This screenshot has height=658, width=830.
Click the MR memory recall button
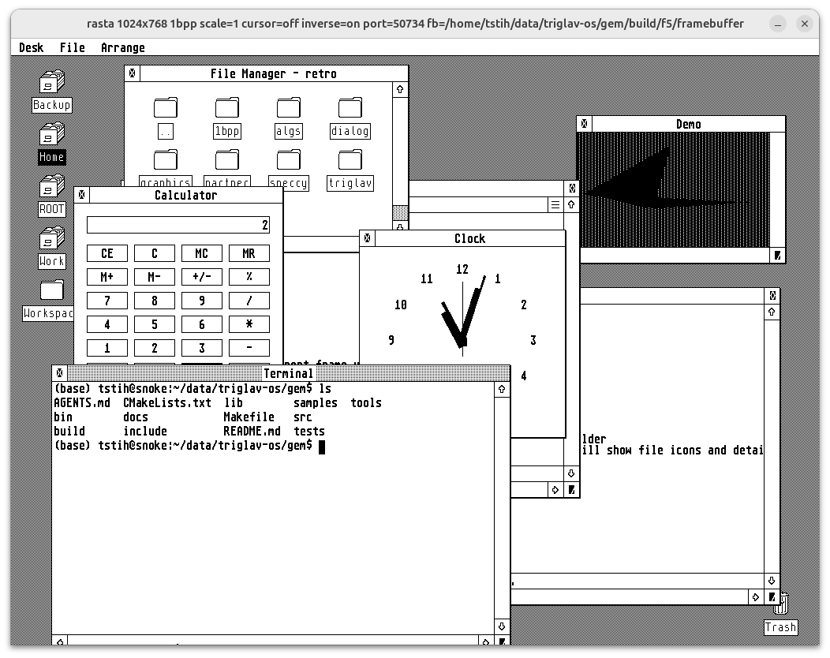click(x=249, y=253)
